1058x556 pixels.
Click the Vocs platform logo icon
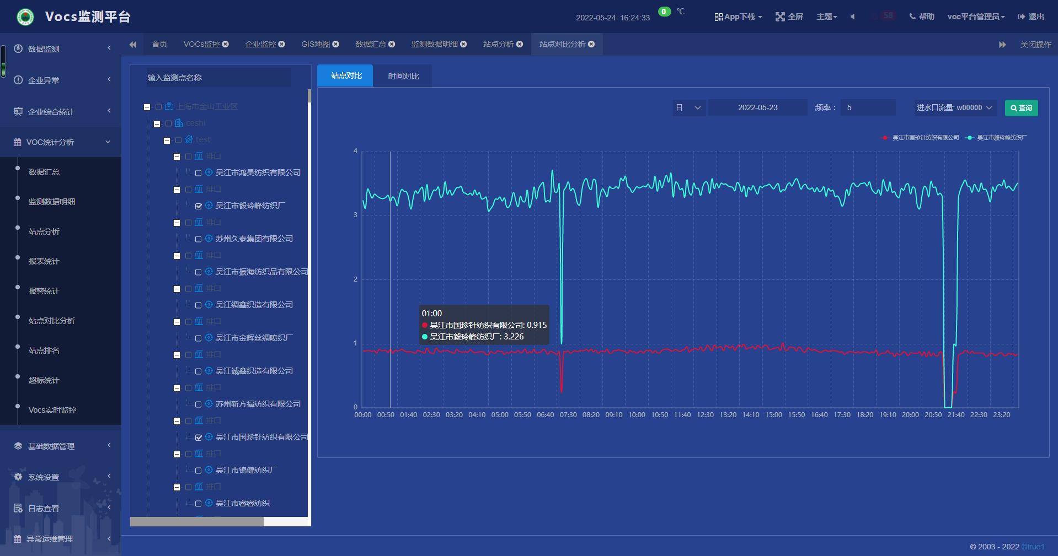click(25, 17)
